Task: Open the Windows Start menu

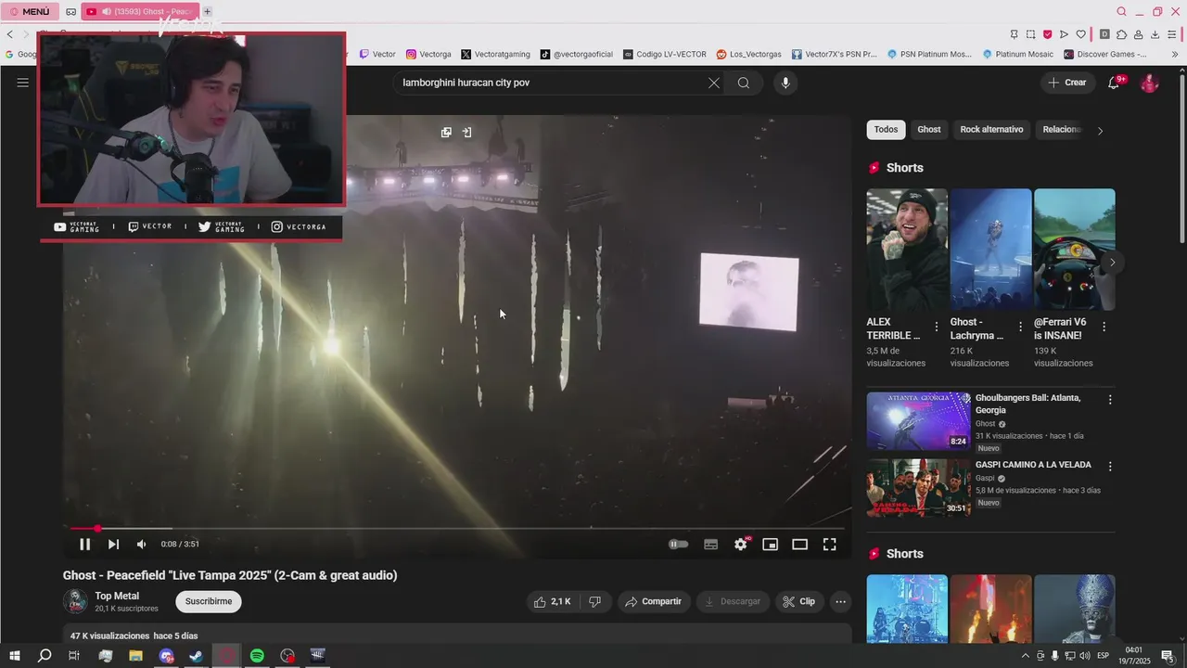Action: pyautogui.click(x=14, y=656)
